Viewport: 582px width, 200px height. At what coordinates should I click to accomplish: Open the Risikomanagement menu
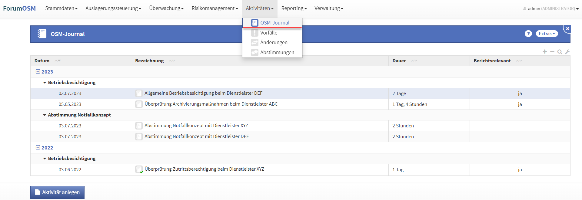(215, 8)
